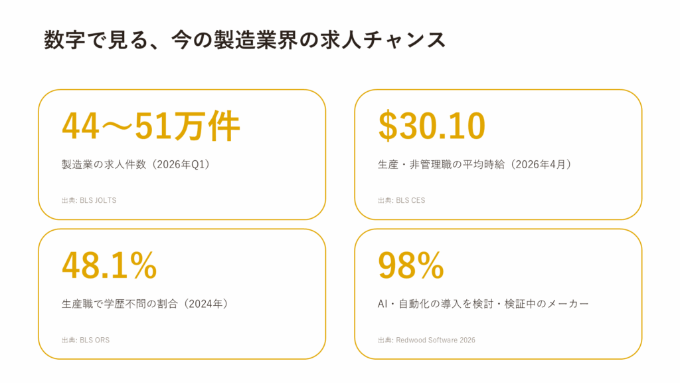
Task: Select the top-right hourly wage card
Action: 498,154
